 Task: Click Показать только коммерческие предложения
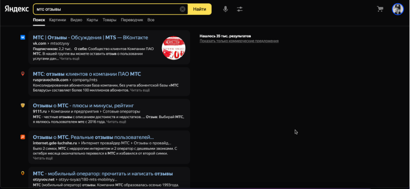point(239,41)
